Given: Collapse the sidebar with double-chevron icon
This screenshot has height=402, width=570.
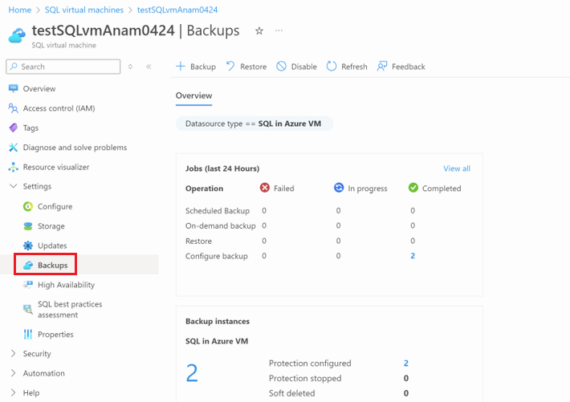Looking at the screenshot, I should tap(149, 67).
